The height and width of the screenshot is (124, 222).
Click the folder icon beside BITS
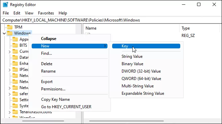[x=15, y=45]
